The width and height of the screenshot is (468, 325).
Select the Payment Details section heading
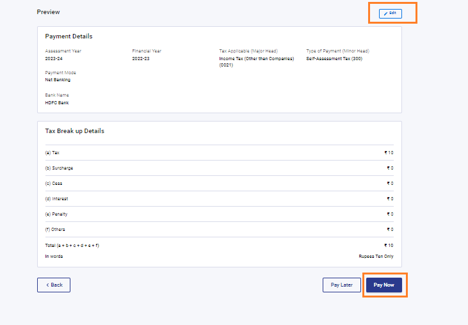point(69,36)
